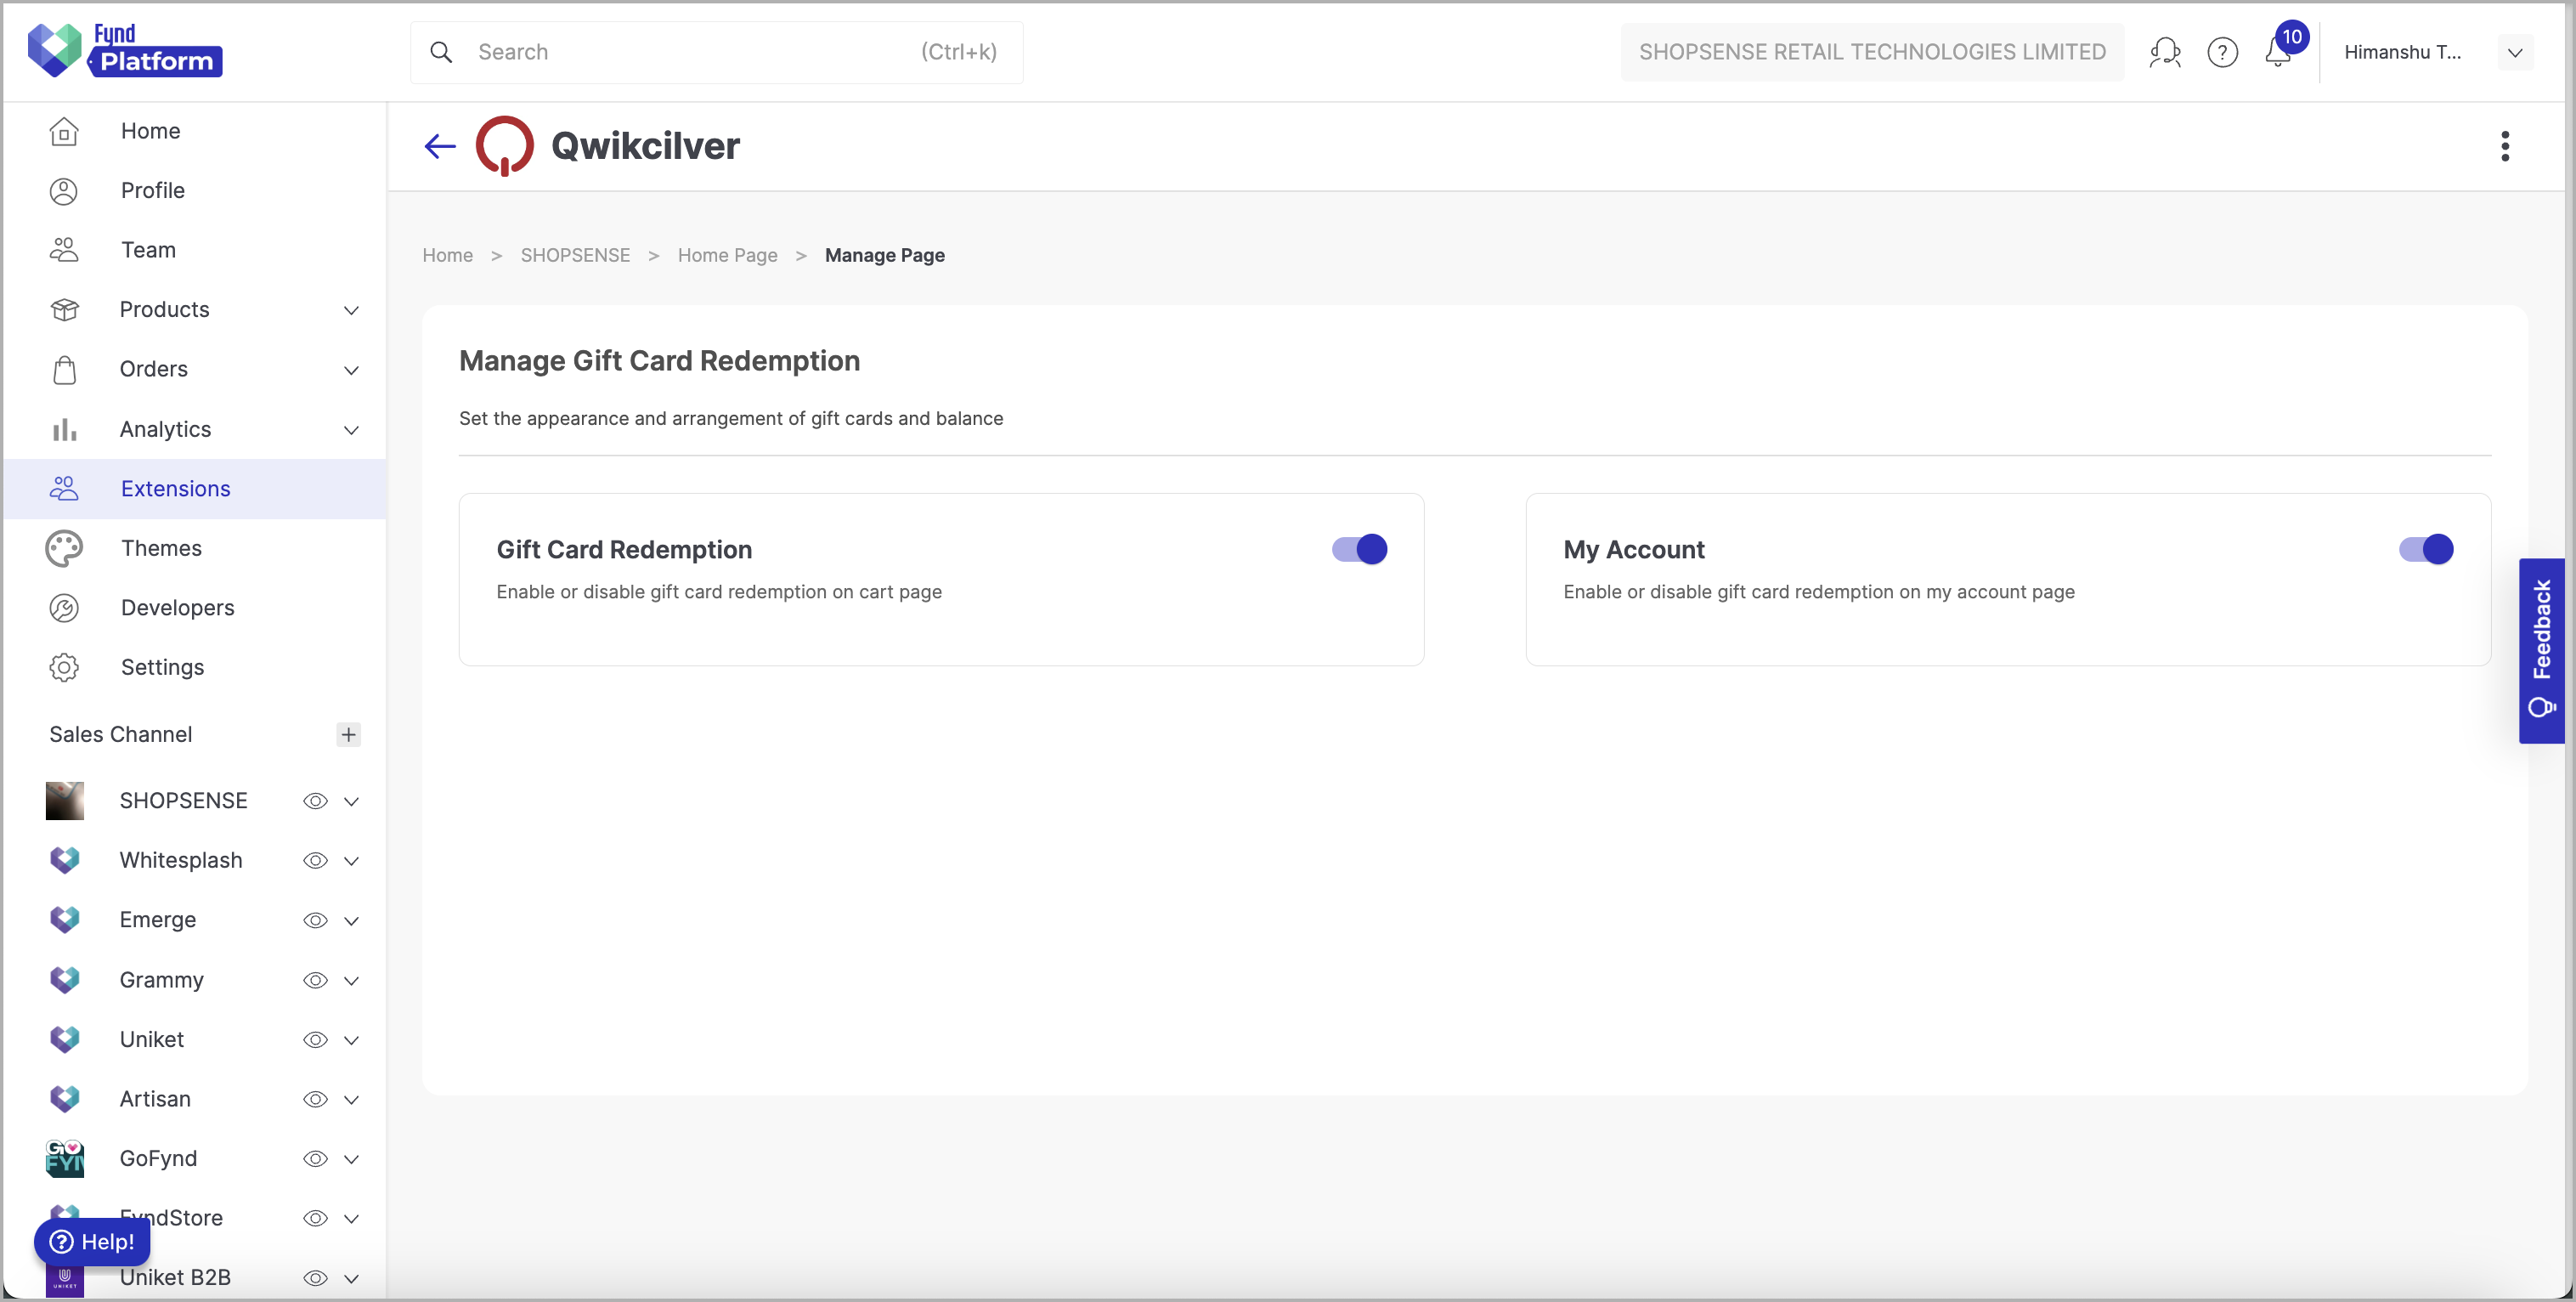Click the SHOPSENSE channel thumbnail
This screenshot has width=2576, height=1302.
65,801
